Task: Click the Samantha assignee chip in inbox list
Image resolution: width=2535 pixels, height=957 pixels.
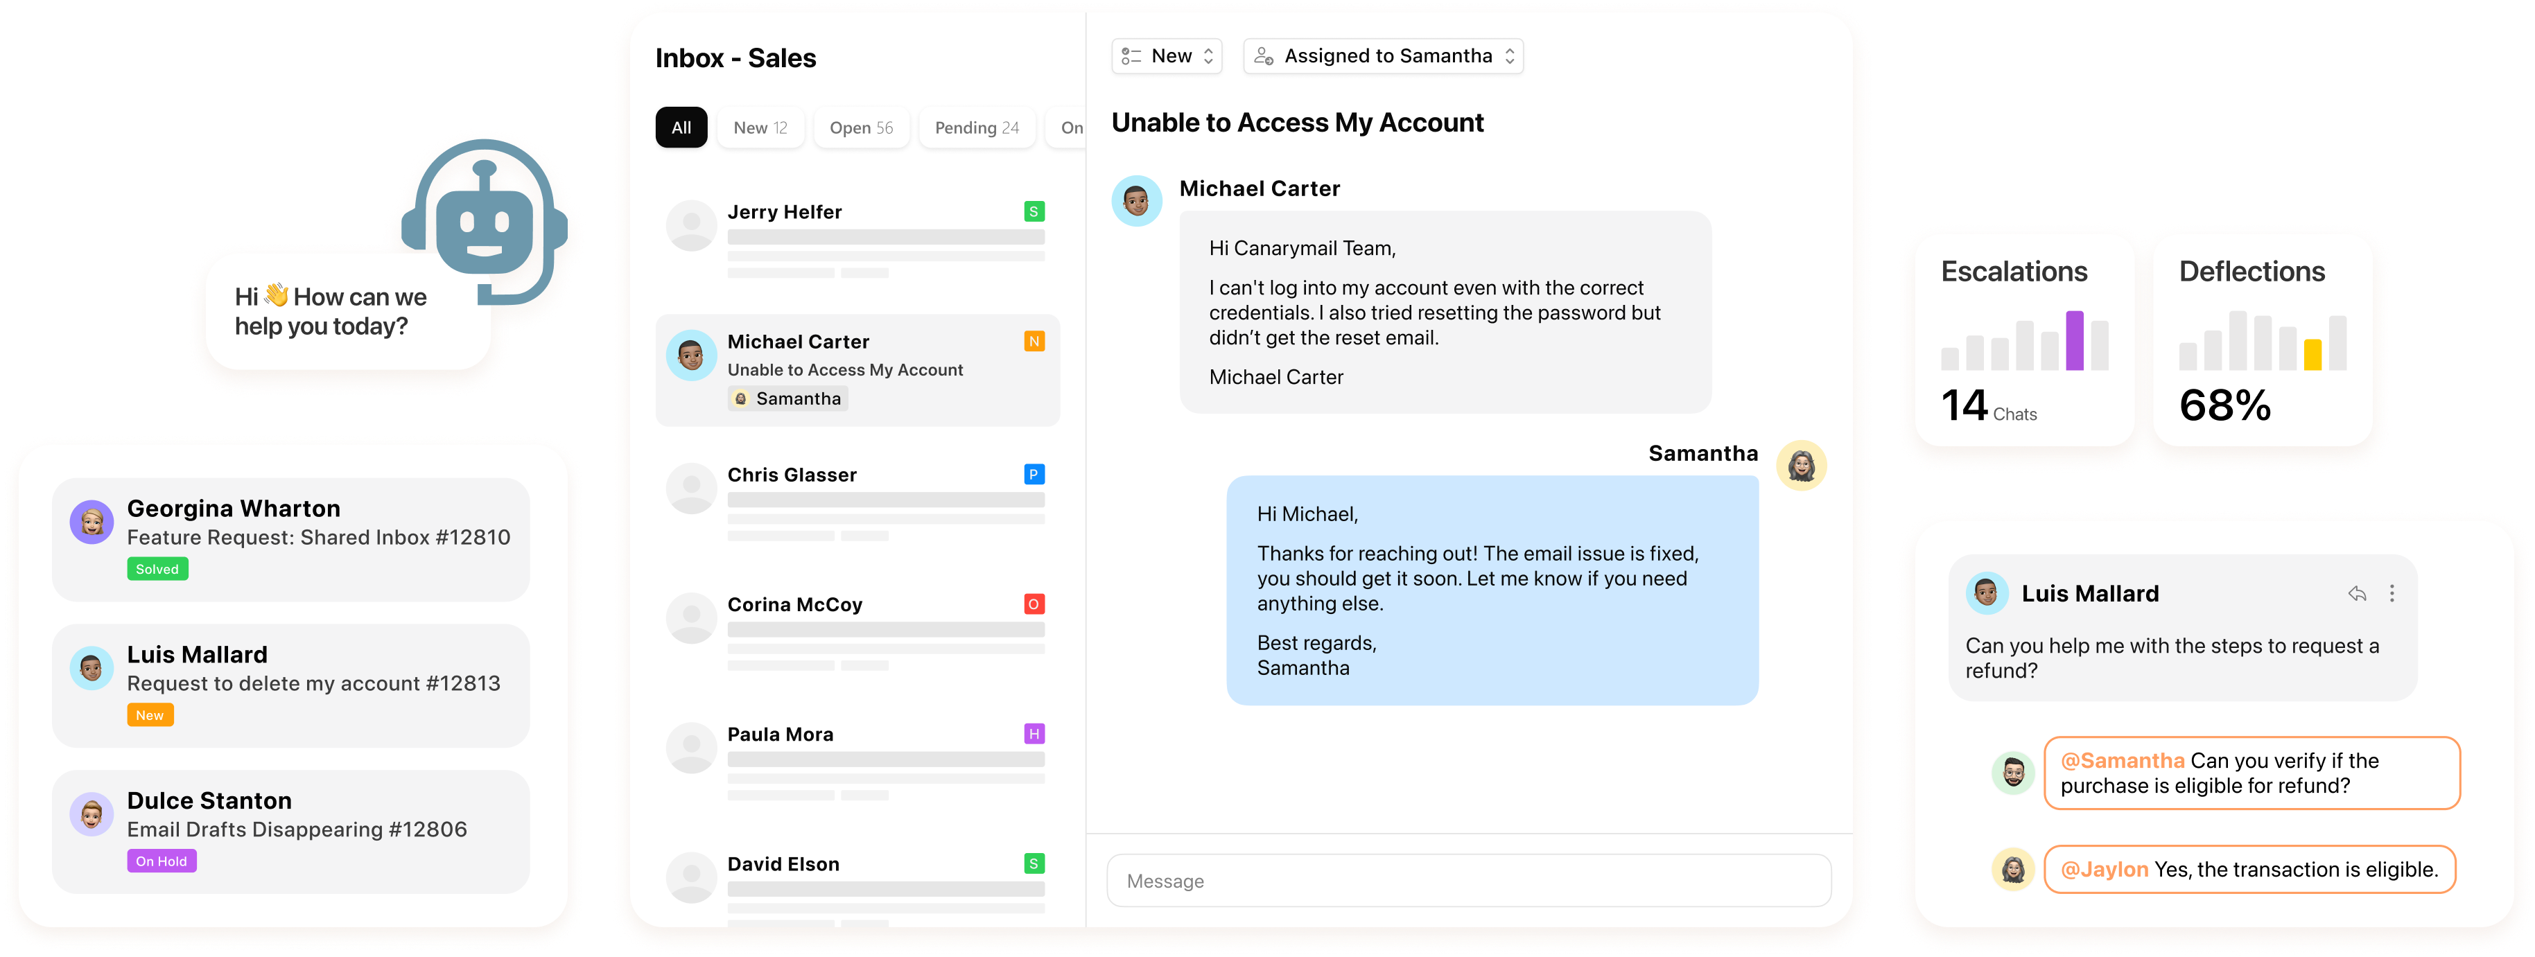Action: (x=787, y=398)
